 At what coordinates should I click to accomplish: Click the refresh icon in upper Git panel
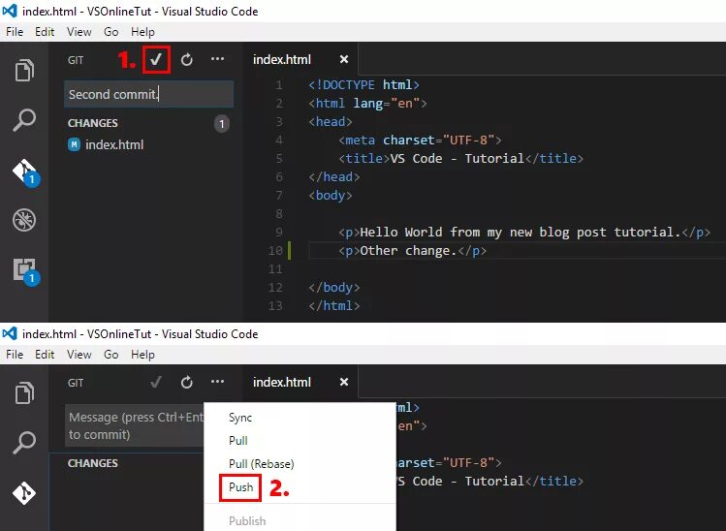tap(187, 59)
